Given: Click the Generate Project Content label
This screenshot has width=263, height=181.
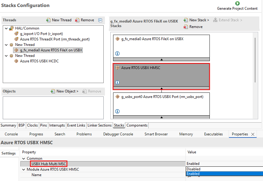Looking at the screenshot, I should point(237,9).
